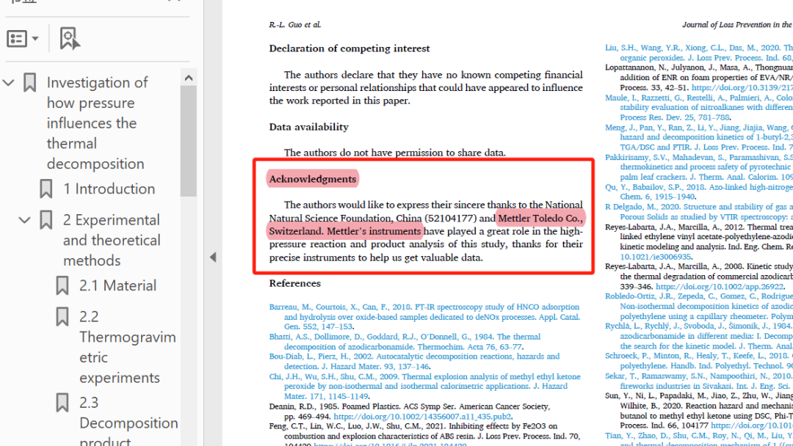Open the 10.1021/ie3006935 DOI link
This screenshot has width=793, height=446.
(656, 257)
